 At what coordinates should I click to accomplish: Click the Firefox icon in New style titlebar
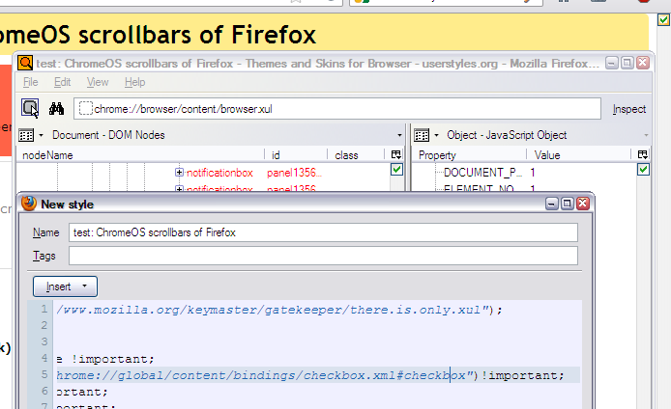point(29,204)
